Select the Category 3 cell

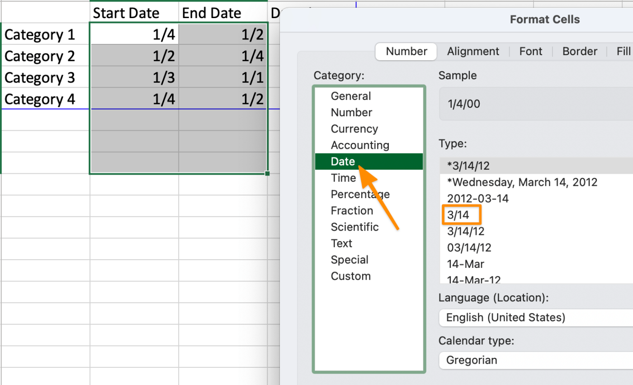(46, 77)
